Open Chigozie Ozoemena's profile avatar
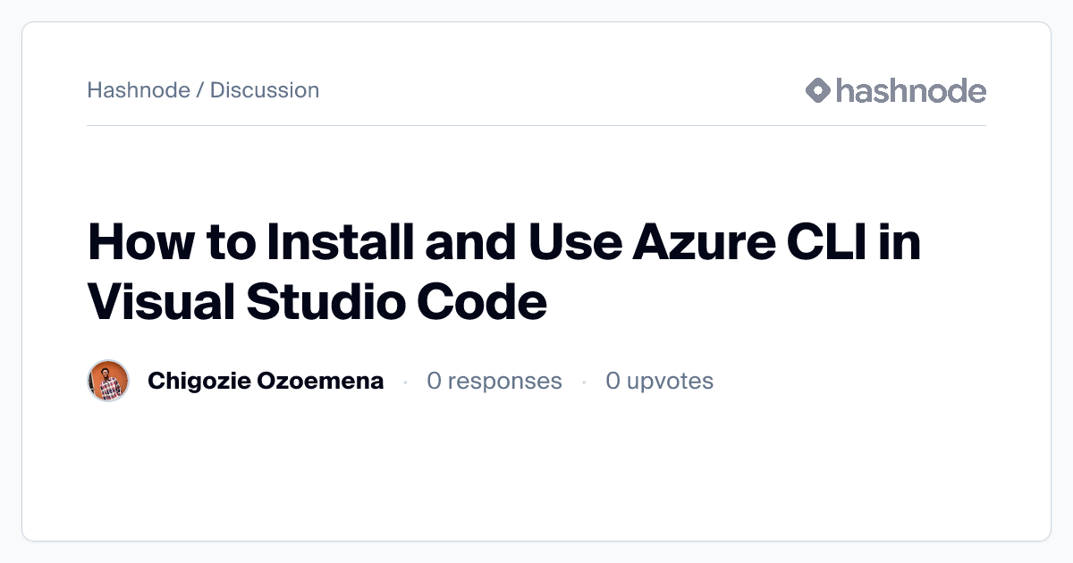The height and width of the screenshot is (563, 1073). click(108, 382)
